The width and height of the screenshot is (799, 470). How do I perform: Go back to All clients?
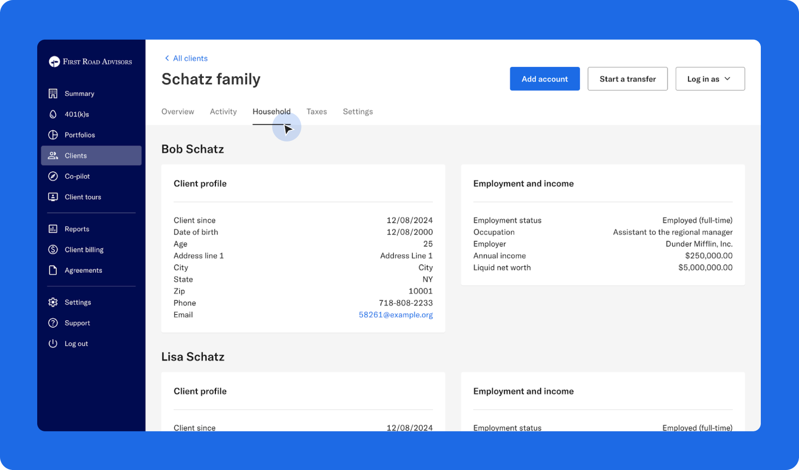186,58
